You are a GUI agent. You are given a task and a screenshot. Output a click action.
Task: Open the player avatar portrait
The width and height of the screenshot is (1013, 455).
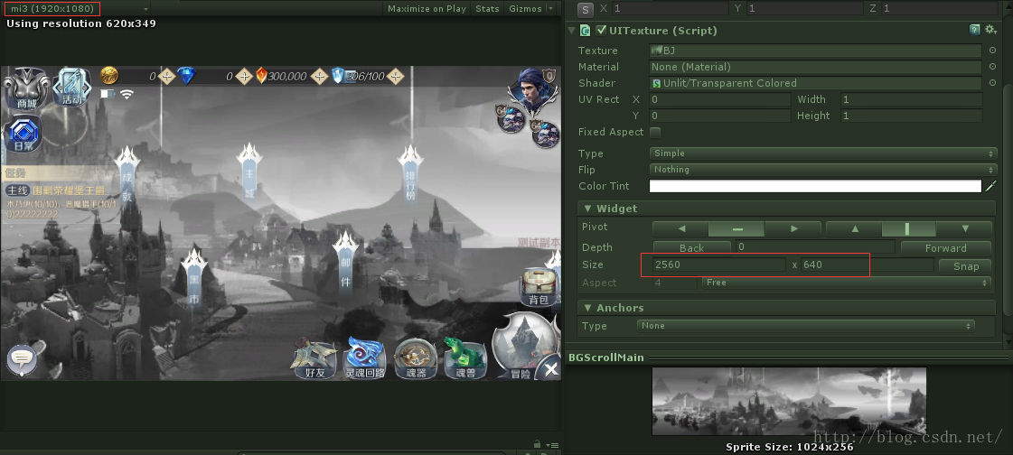tap(532, 90)
